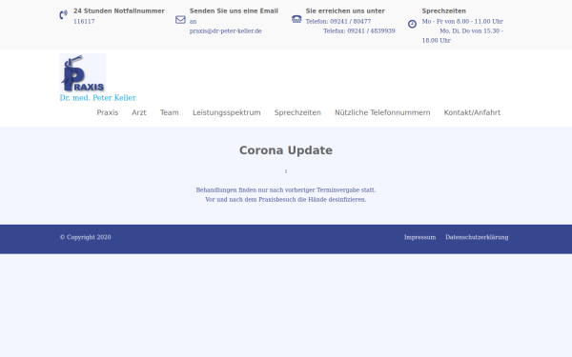Click the Mo - Fr von 8.00 - 11.00 Uhr text
The image size is (572, 357).
462,22
